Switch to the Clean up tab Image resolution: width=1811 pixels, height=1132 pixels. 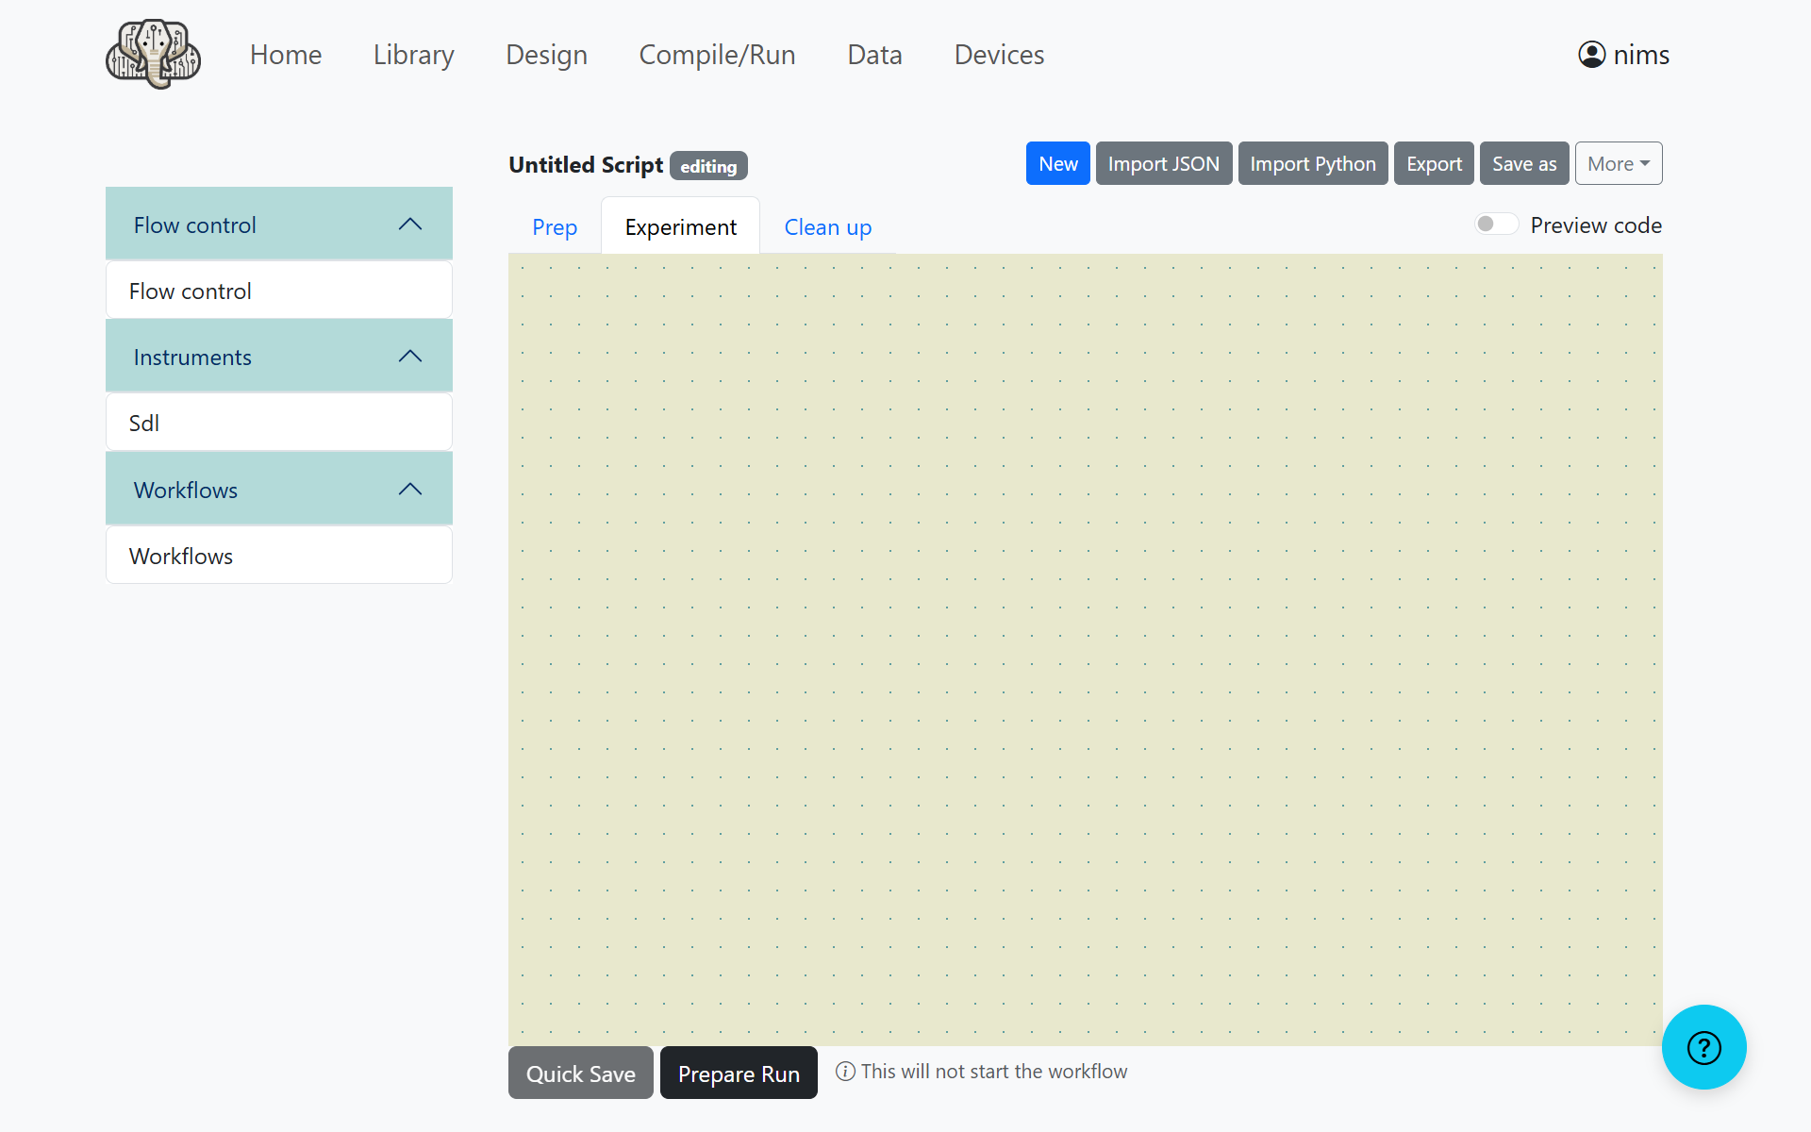[827, 227]
